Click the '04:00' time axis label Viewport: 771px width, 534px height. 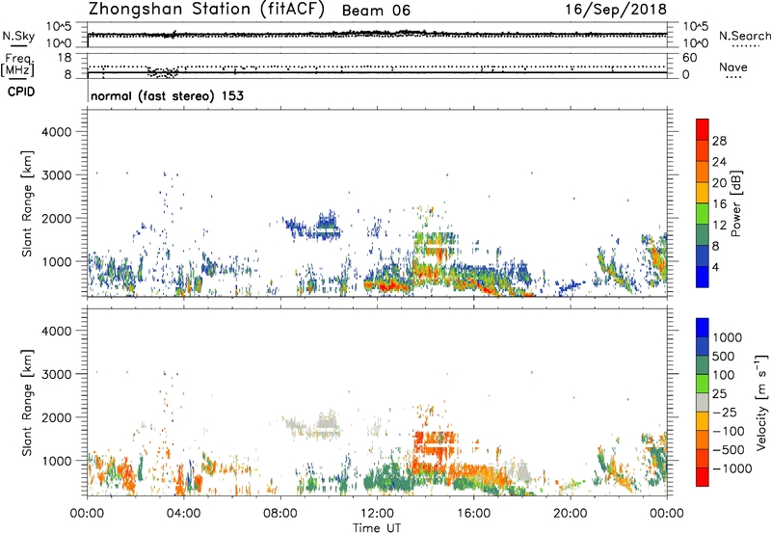(x=183, y=514)
